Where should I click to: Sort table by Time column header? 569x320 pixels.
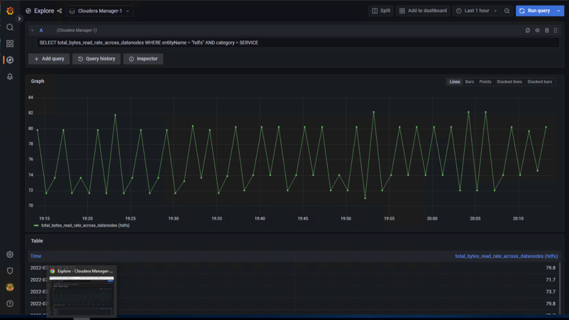(x=36, y=256)
